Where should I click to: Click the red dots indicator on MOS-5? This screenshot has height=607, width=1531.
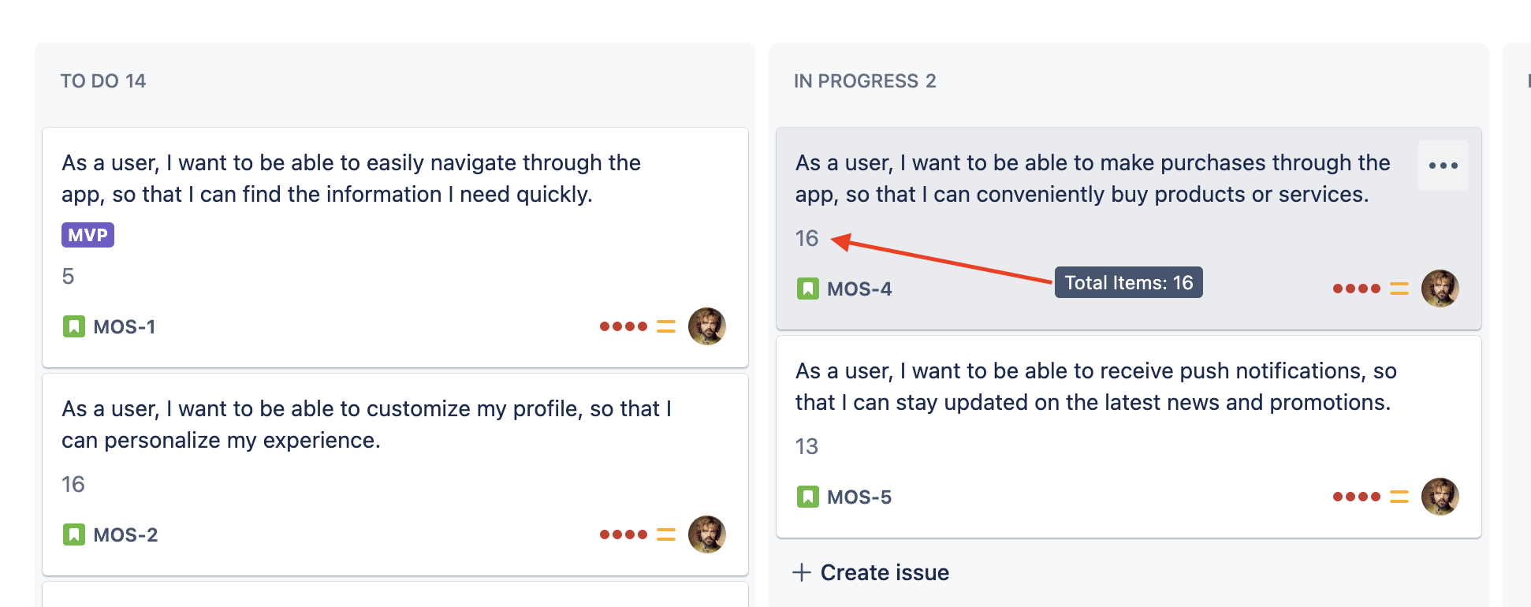1356,497
